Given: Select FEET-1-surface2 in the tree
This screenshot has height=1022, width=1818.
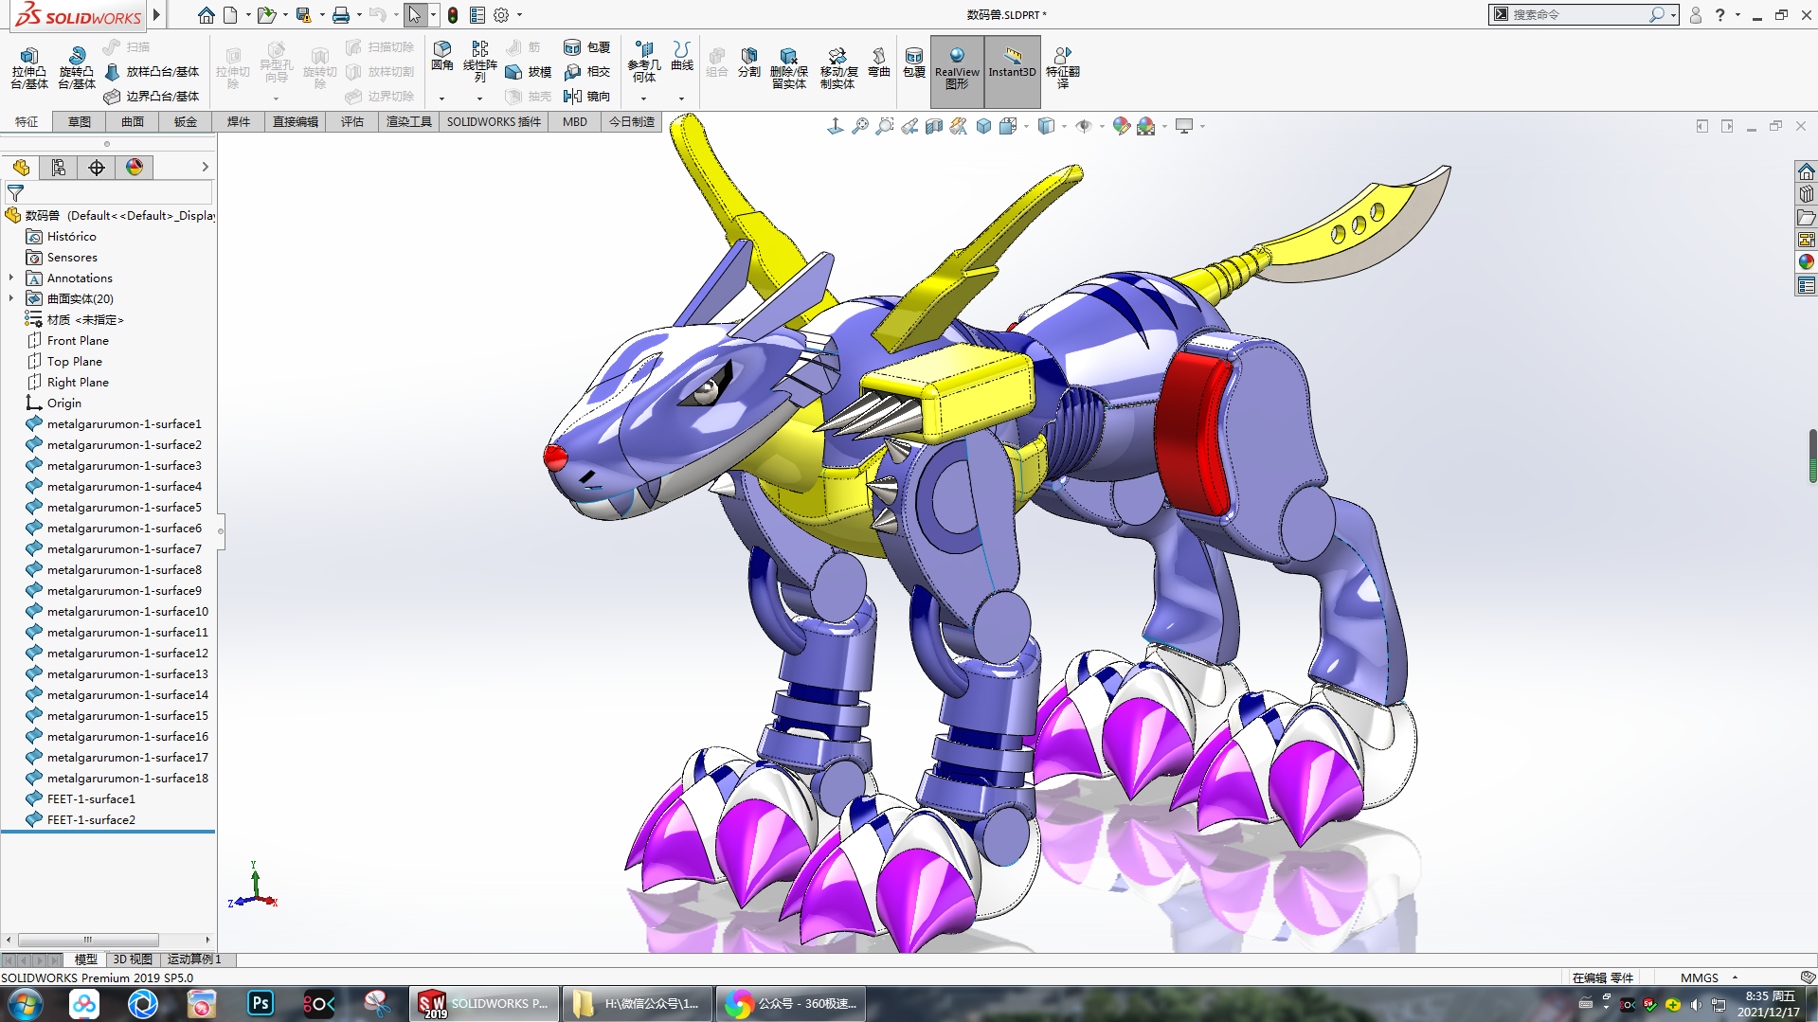Looking at the screenshot, I should coord(91,820).
